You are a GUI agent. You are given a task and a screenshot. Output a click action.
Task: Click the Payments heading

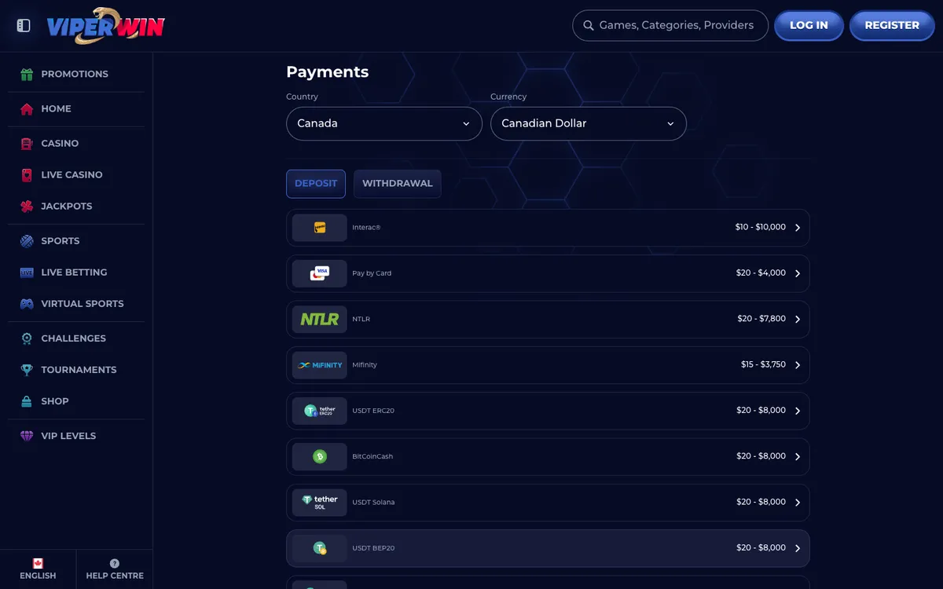point(328,72)
